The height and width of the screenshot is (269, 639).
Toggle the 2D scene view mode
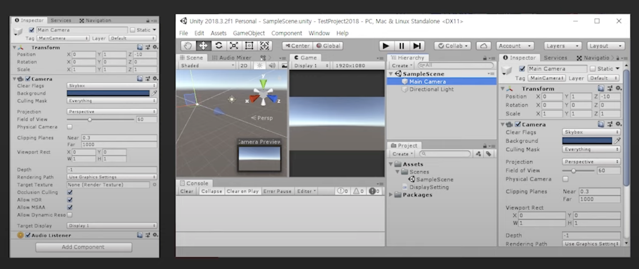click(x=244, y=65)
